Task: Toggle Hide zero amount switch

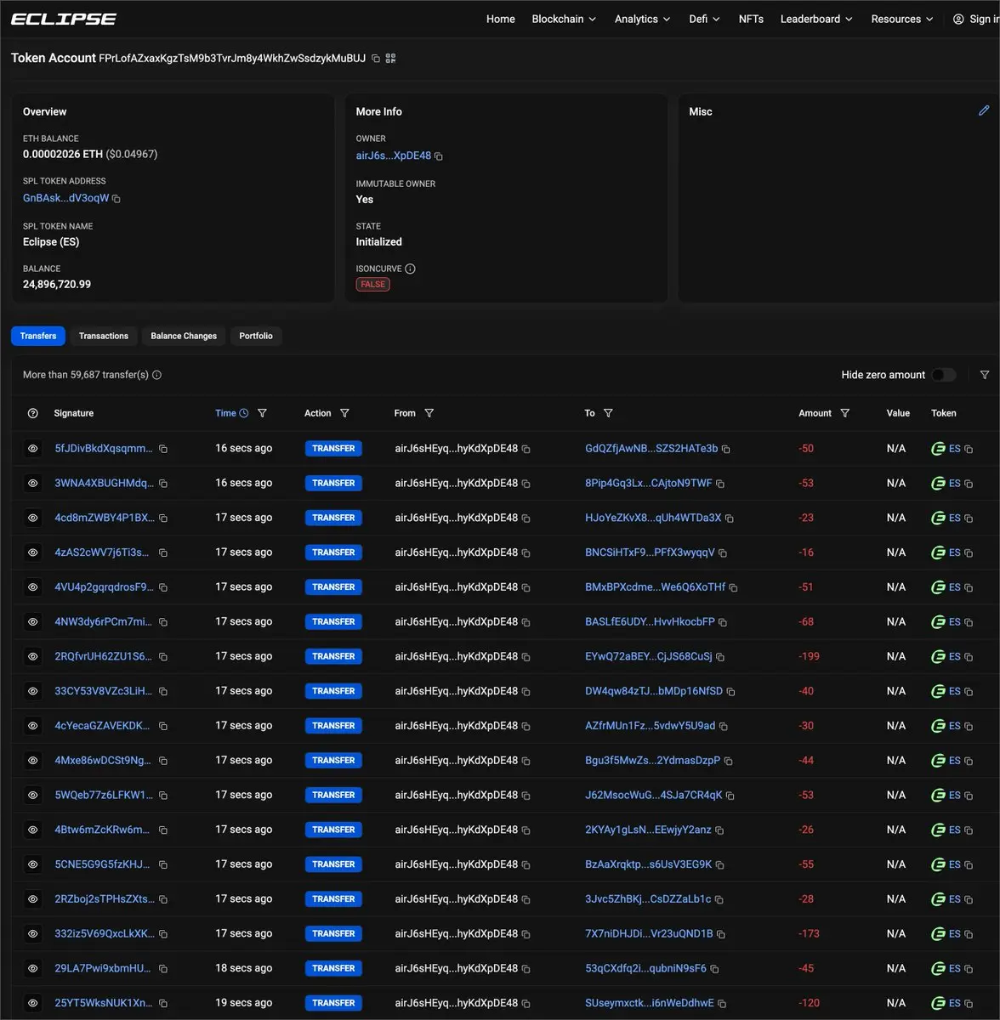Action: pyautogui.click(x=944, y=375)
